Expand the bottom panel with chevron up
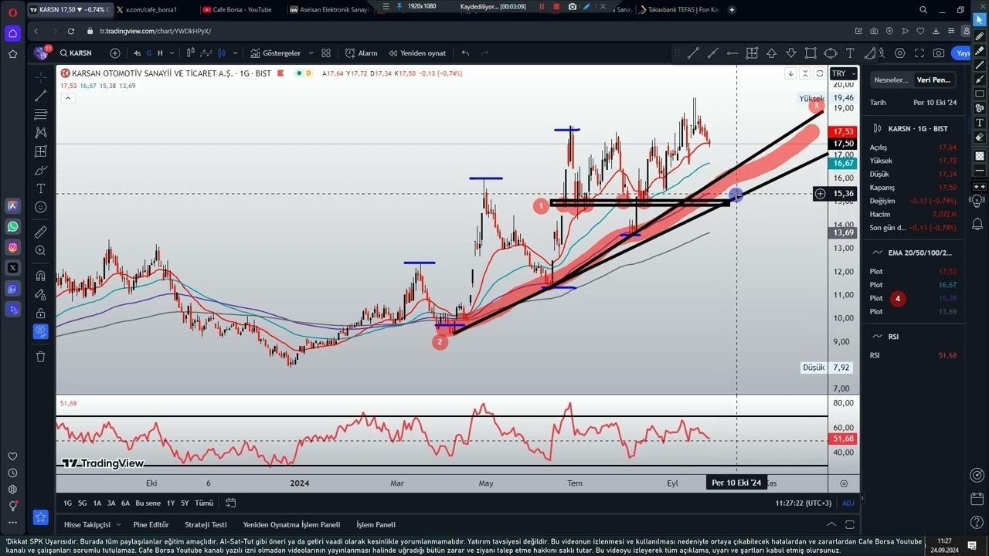Viewport: 989px width, 556px height. (832, 524)
